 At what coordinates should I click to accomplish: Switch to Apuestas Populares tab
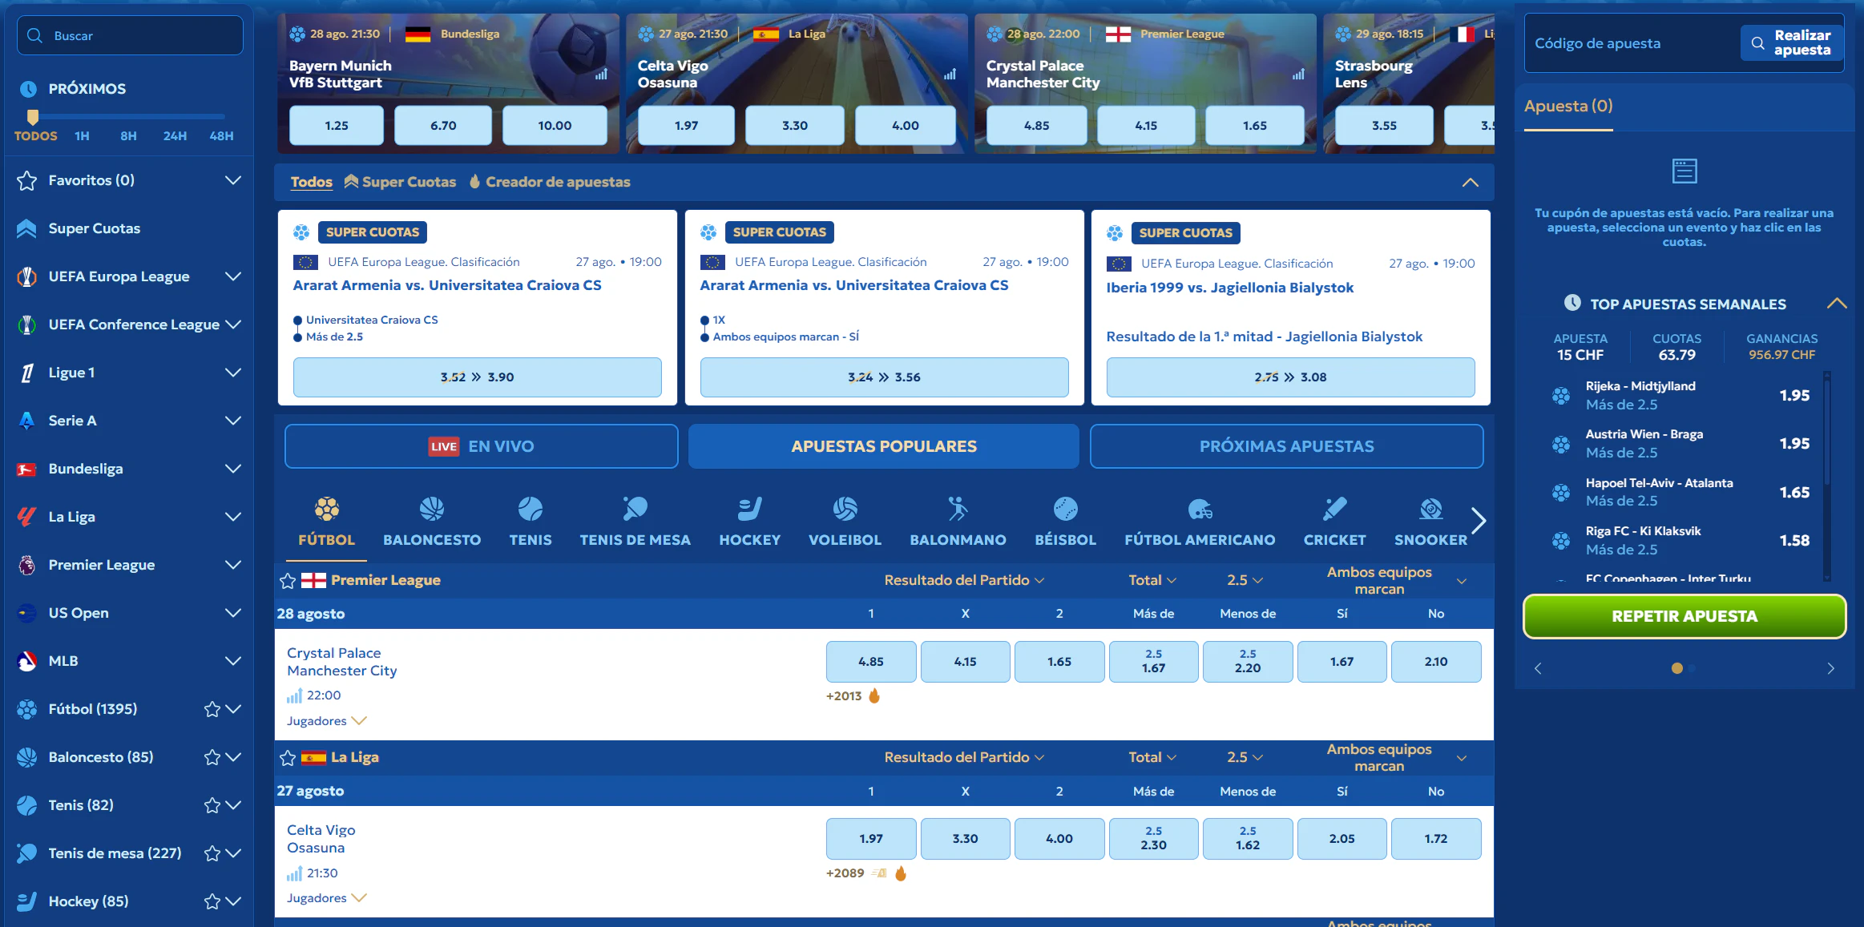(x=884, y=446)
